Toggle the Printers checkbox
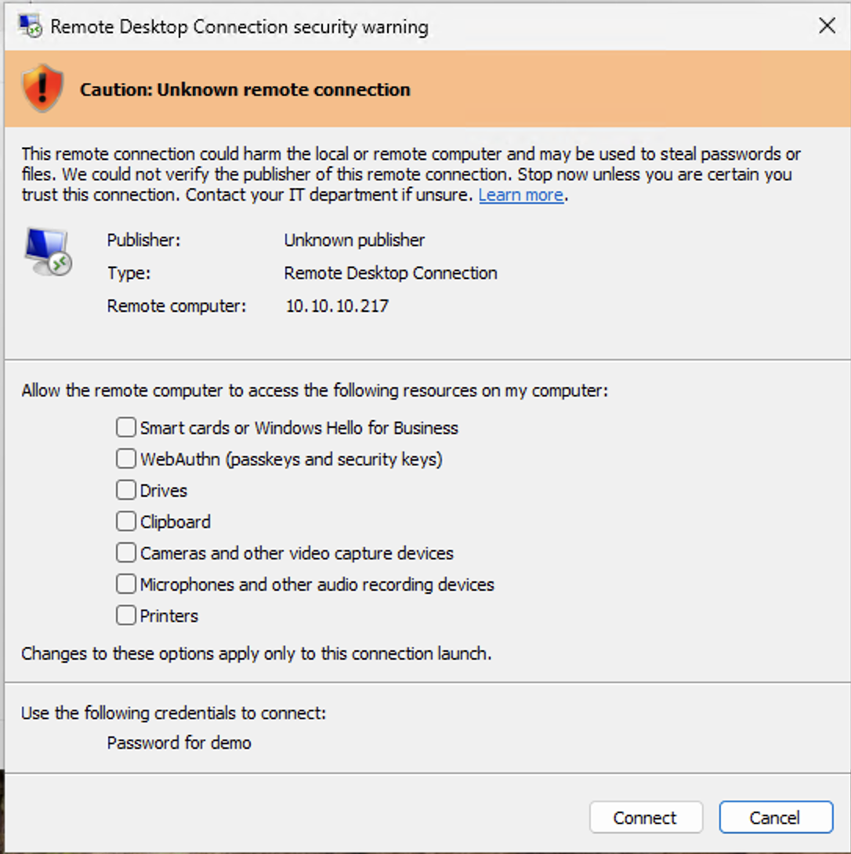 (x=126, y=616)
